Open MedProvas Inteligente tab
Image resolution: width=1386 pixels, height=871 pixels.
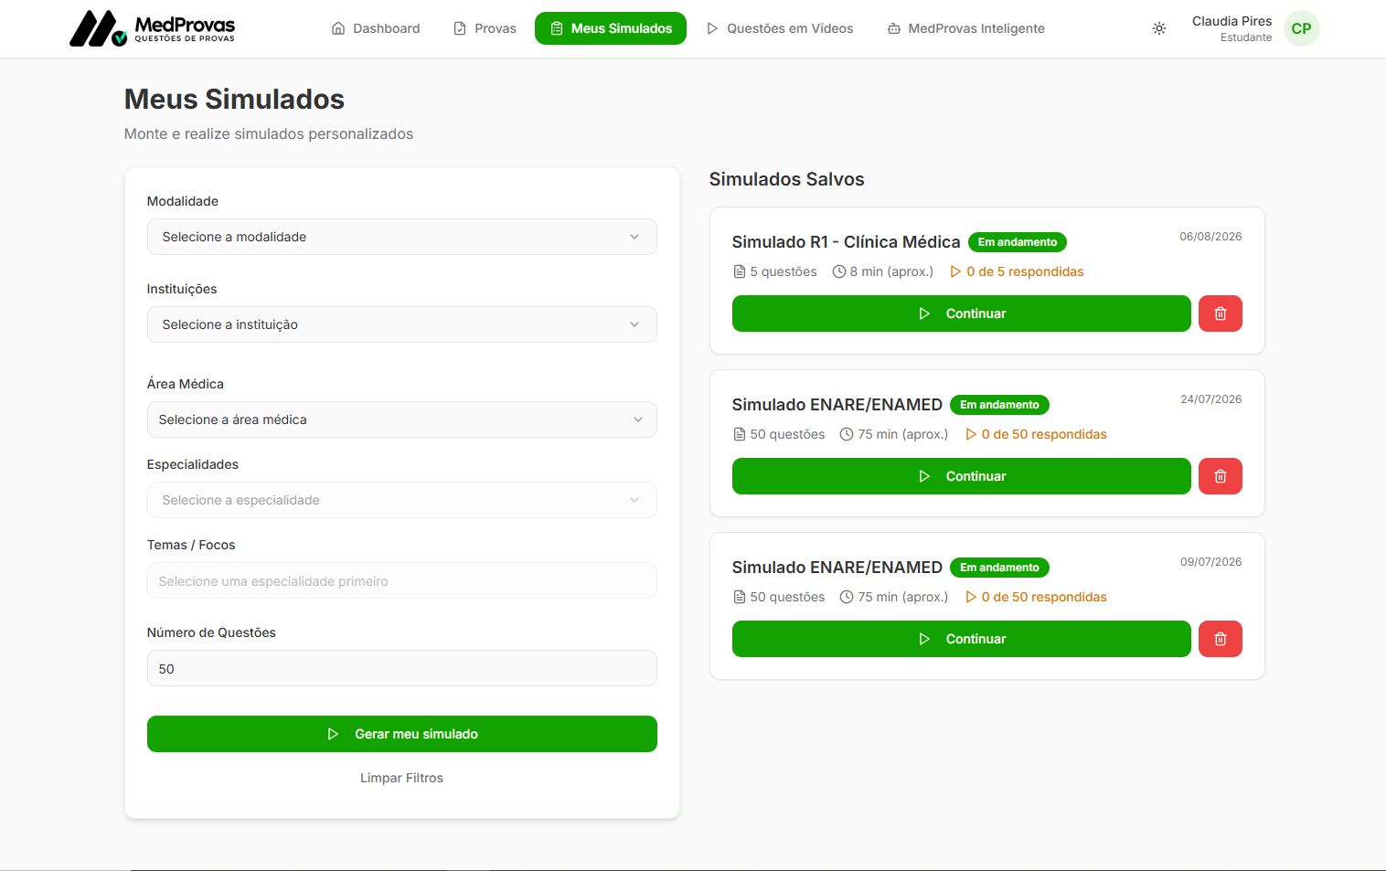[x=965, y=28]
